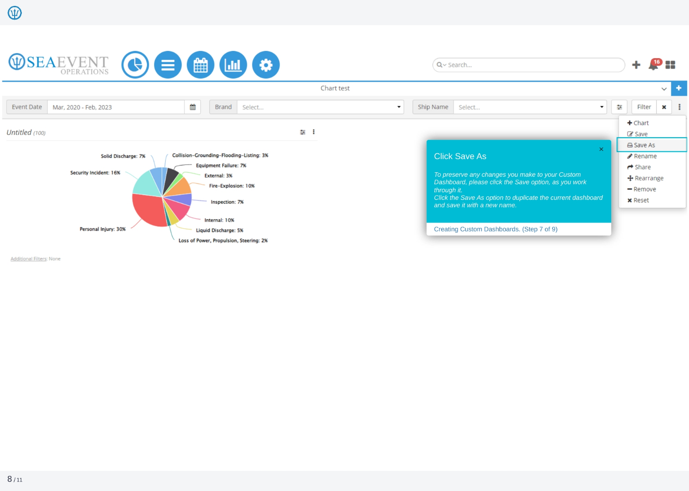Open the list menu round icon

click(x=168, y=65)
